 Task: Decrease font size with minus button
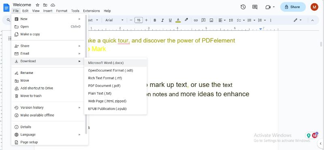click(131, 20)
